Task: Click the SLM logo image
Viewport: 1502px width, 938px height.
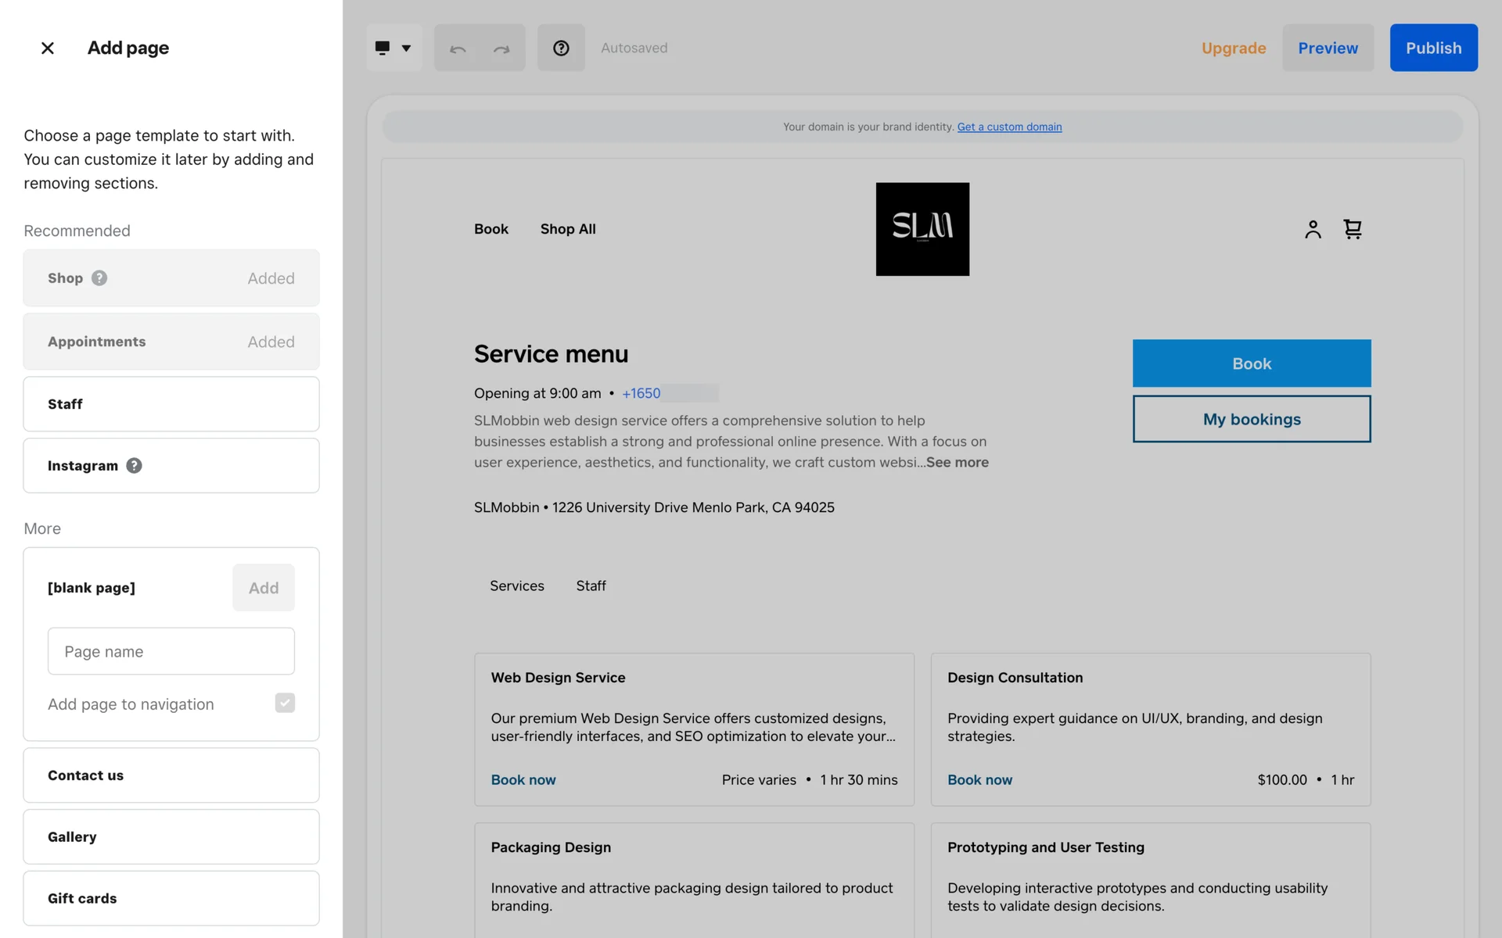Action: 922,229
